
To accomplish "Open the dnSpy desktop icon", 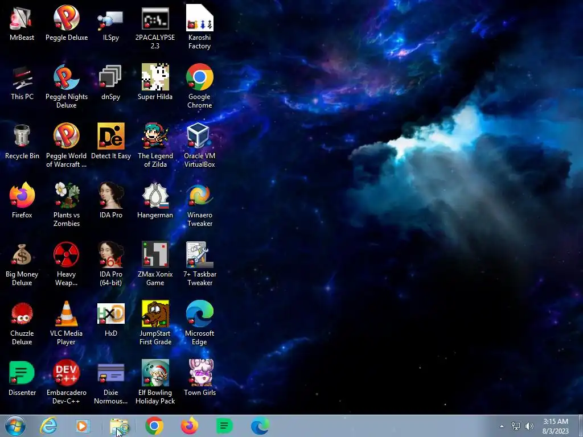I will (111, 83).
